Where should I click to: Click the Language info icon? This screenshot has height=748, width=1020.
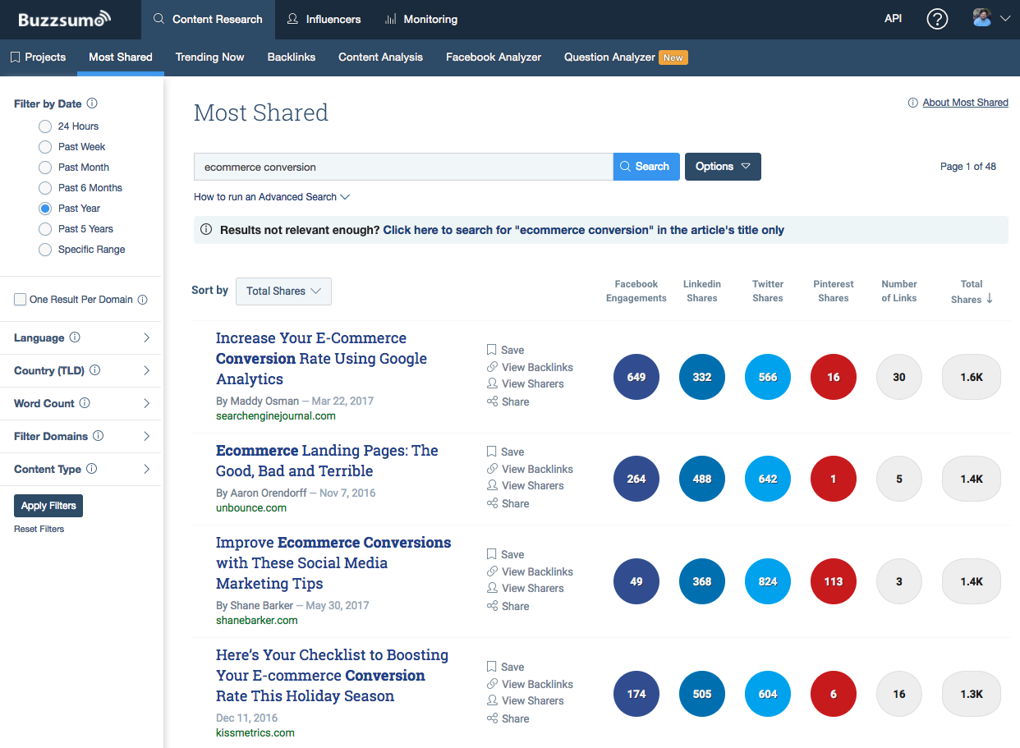pyautogui.click(x=75, y=337)
